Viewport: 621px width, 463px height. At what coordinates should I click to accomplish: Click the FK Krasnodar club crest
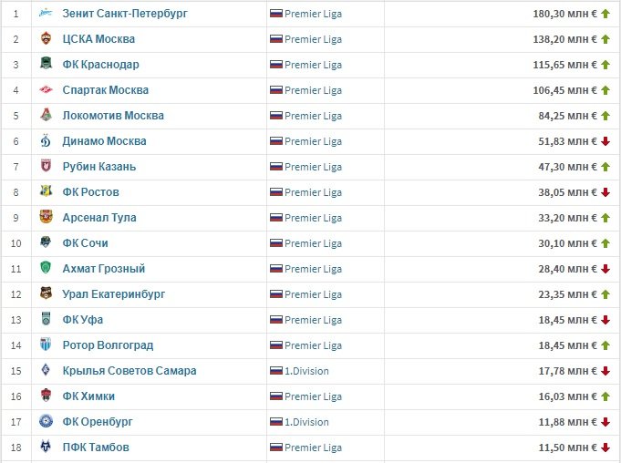pos(46,65)
